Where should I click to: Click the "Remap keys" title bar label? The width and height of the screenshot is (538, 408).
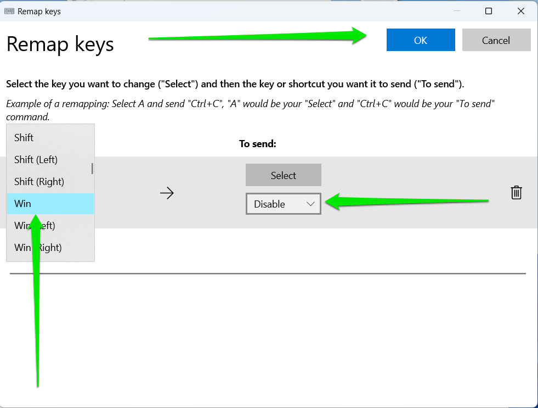38,11
